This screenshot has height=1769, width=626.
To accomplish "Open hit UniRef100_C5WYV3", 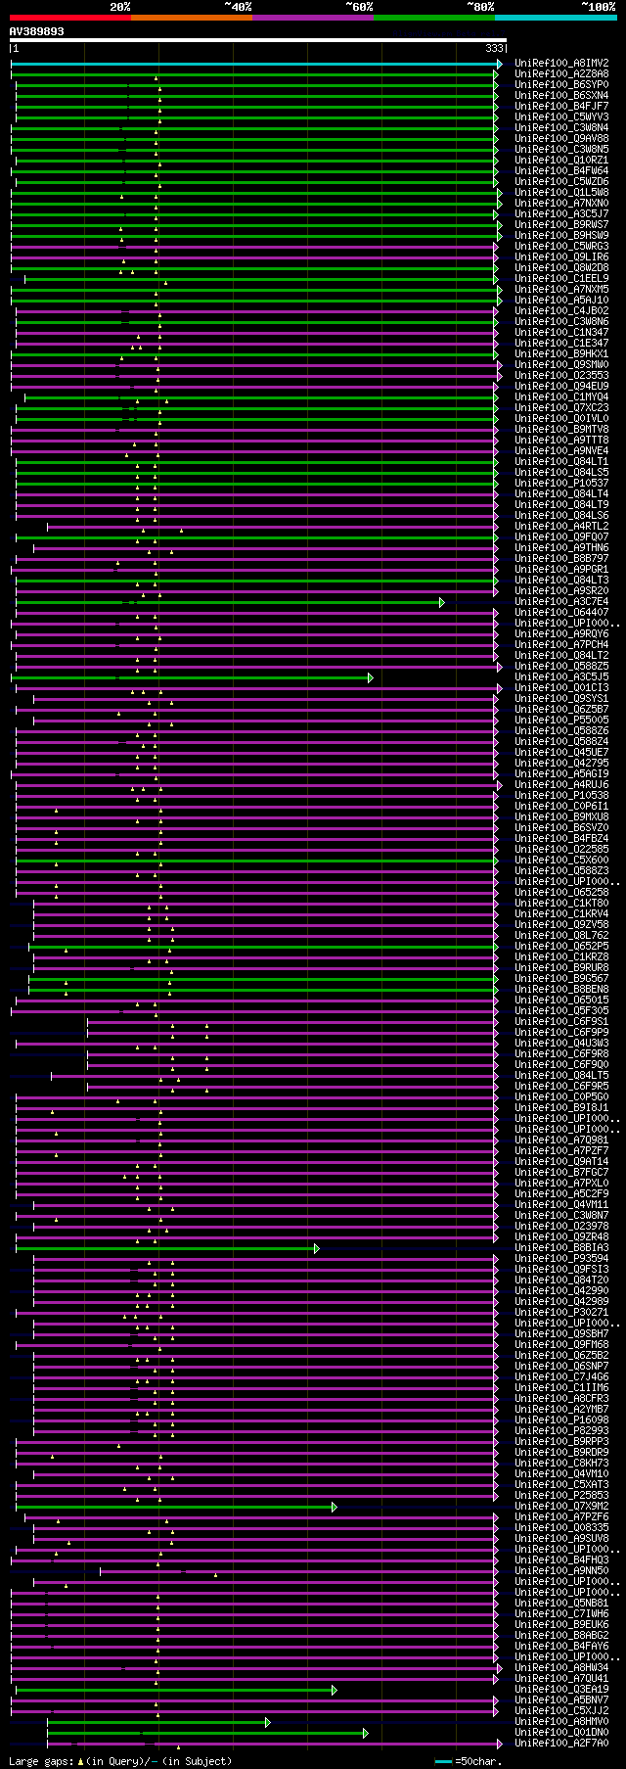I will pyautogui.click(x=561, y=117).
